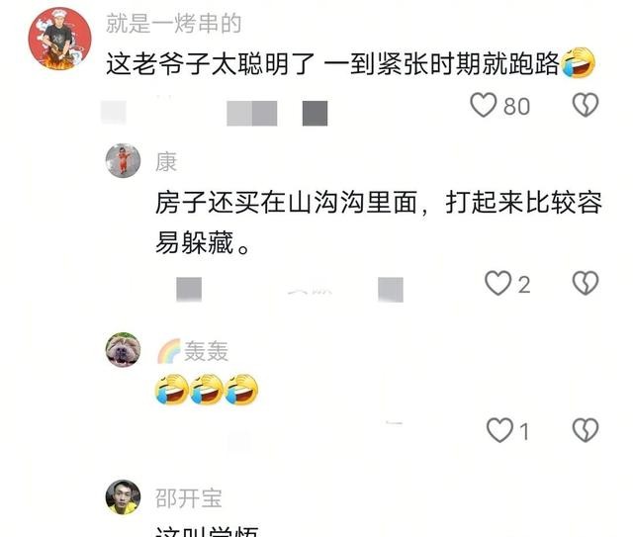Tap the rainbow icon beside 轰轰
633x537 pixels.
169,350
